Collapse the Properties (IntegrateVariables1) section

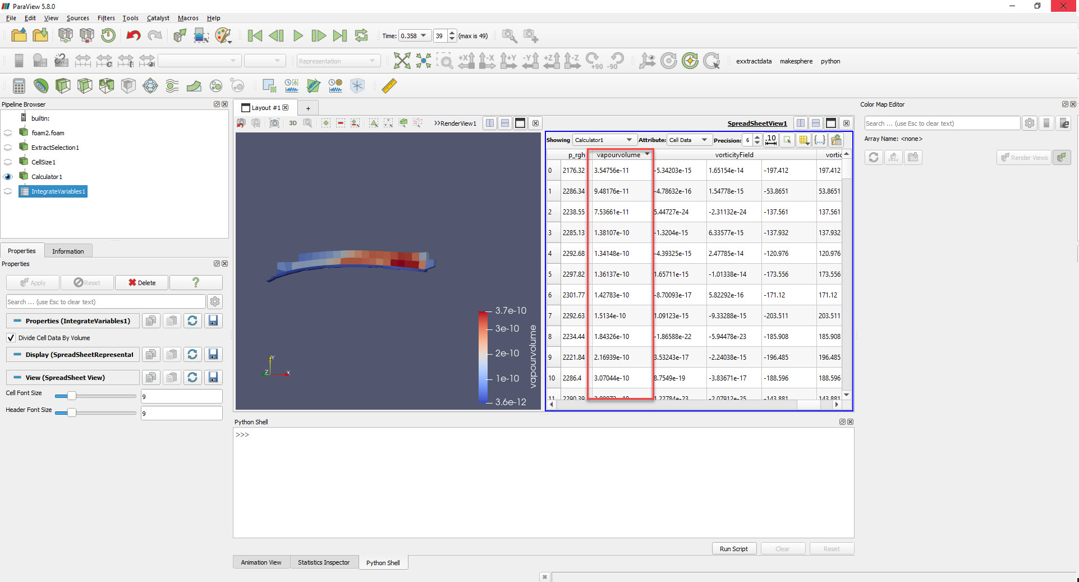pyautogui.click(x=17, y=321)
